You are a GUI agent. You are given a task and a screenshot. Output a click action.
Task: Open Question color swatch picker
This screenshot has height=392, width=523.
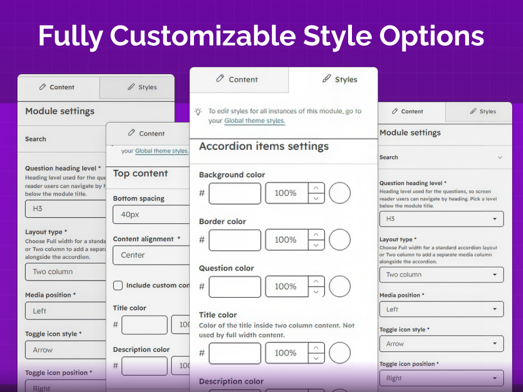[x=340, y=286]
